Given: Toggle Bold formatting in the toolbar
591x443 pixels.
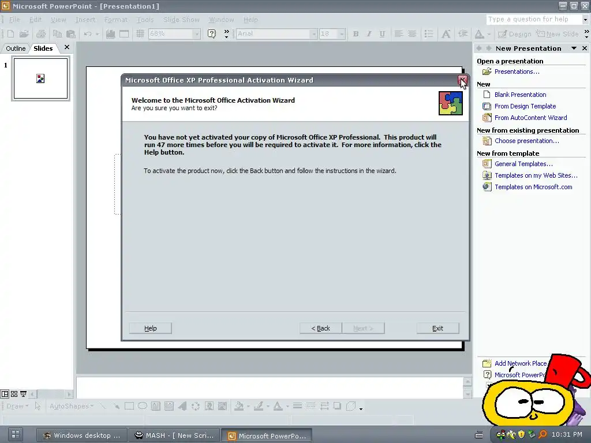Looking at the screenshot, I should point(356,34).
